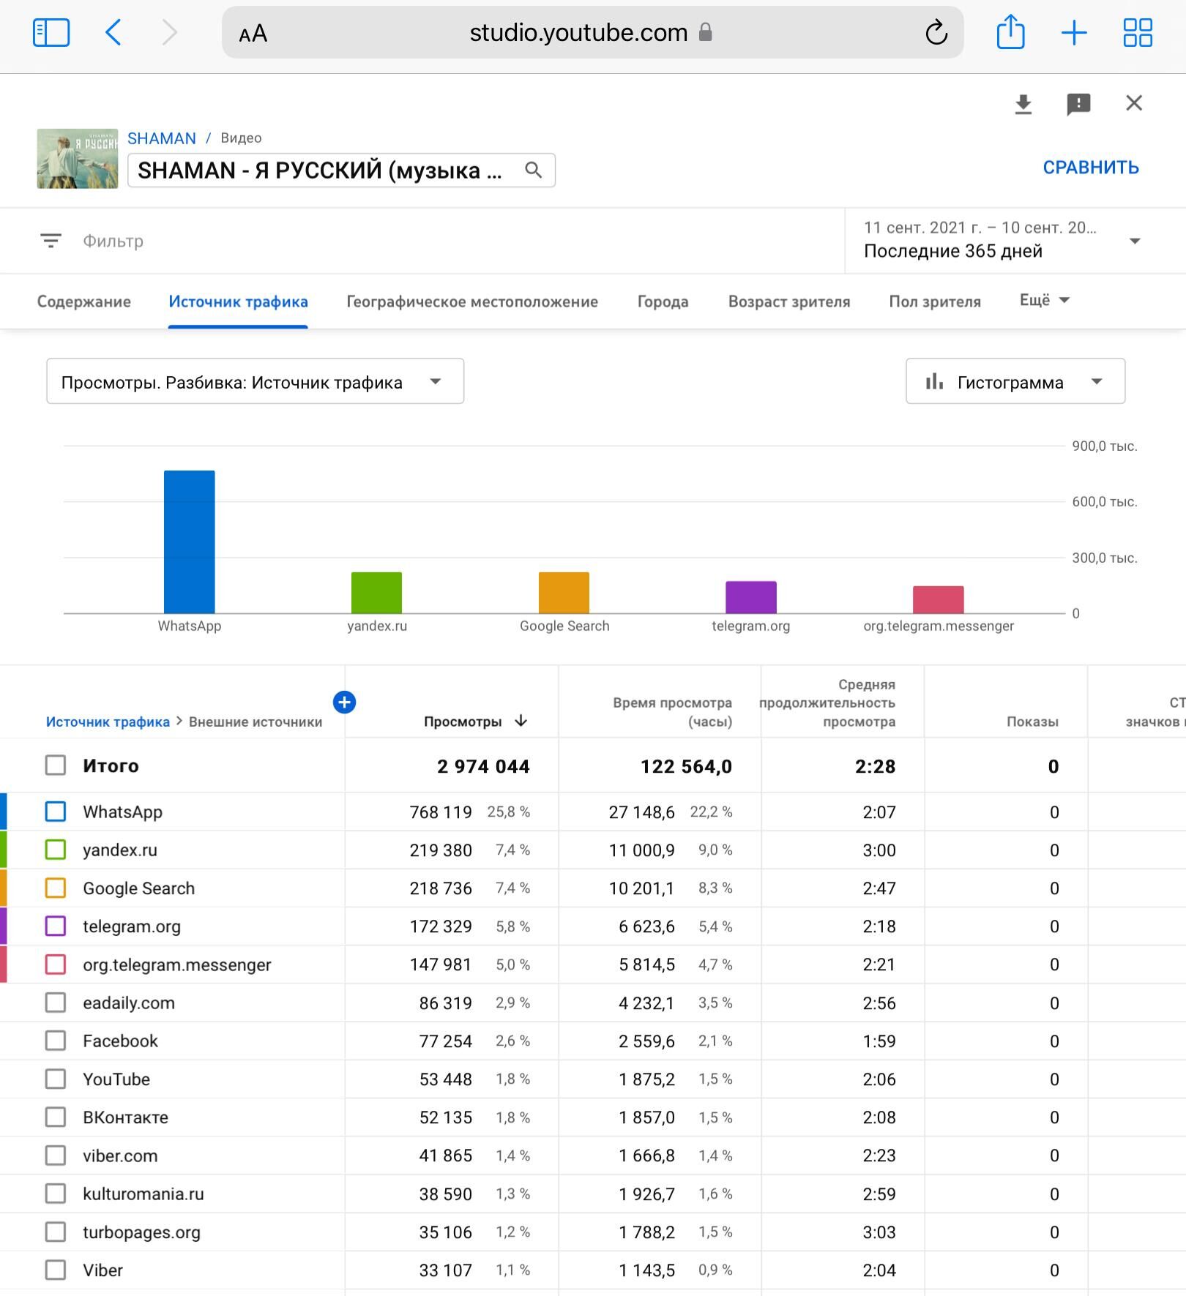Image resolution: width=1186 pixels, height=1296 pixels.
Task: Click the Источник трафика breadcrumb link
Action: [108, 722]
